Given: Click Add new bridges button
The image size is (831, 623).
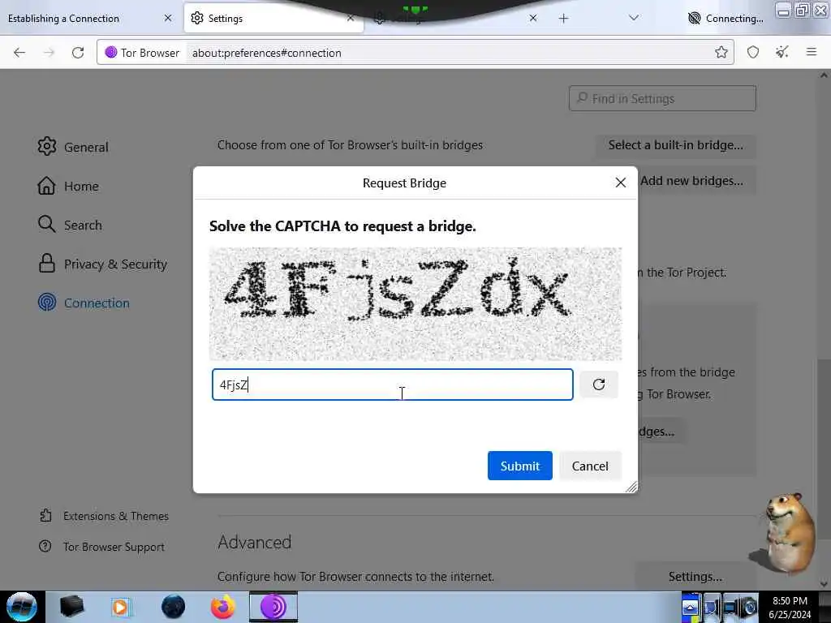Looking at the screenshot, I should [691, 181].
